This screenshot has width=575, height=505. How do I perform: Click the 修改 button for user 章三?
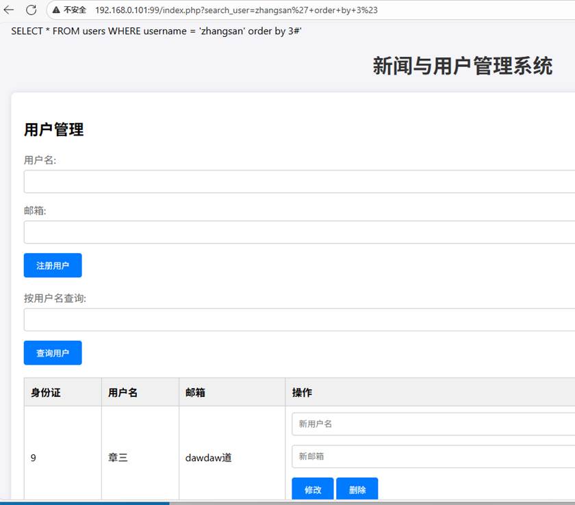coord(313,489)
